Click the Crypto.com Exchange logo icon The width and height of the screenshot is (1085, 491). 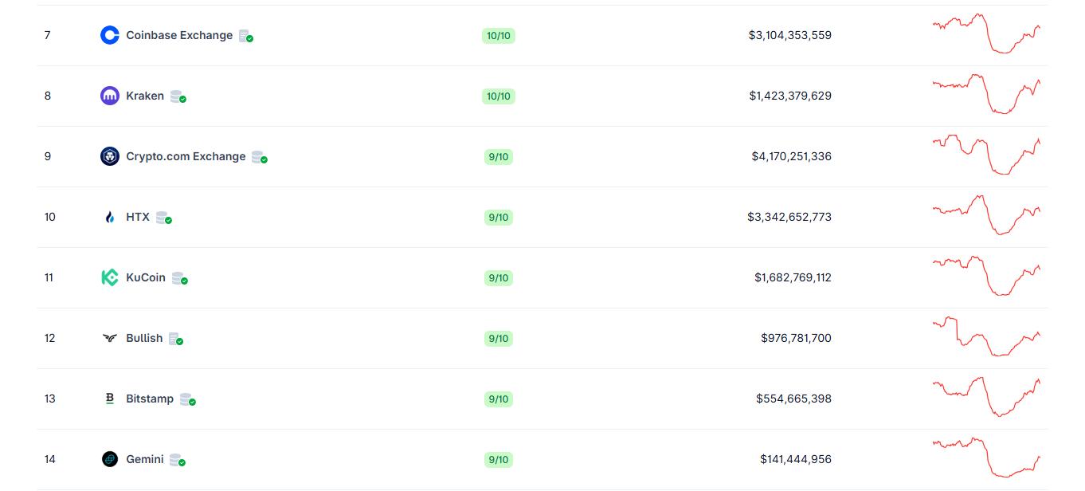(x=110, y=156)
